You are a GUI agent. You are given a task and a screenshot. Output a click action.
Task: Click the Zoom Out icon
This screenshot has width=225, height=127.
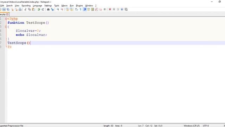[62, 10]
